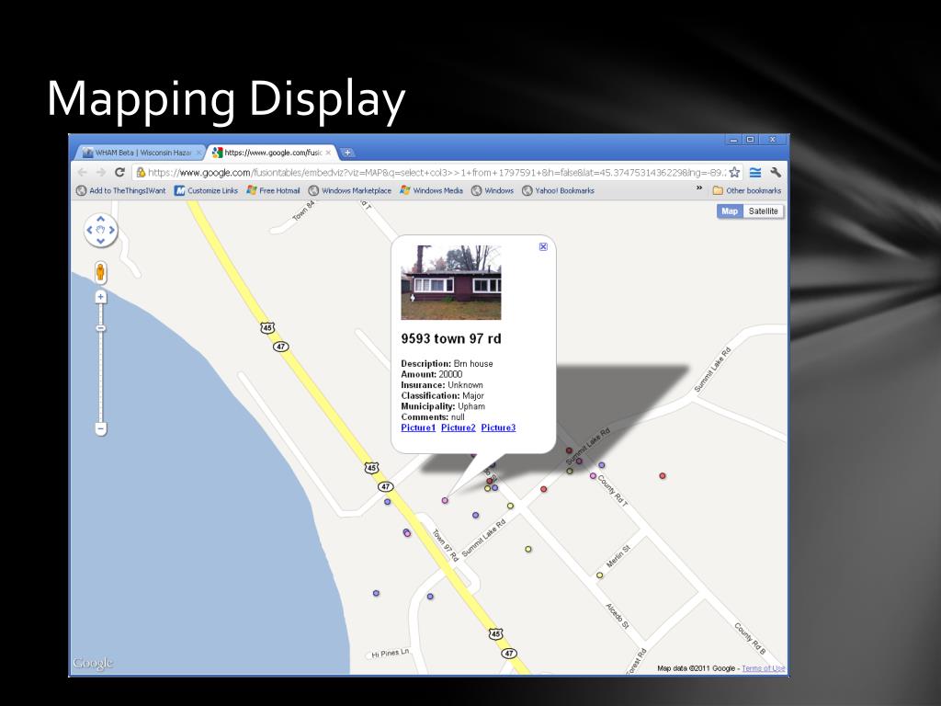Pan map right with right arrow
The height and width of the screenshot is (706, 941).
tap(111, 230)
